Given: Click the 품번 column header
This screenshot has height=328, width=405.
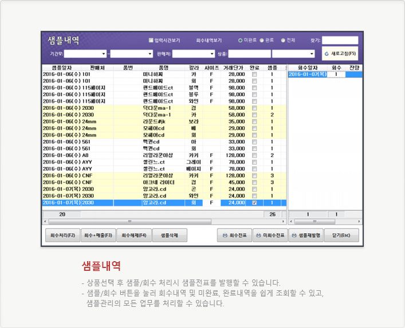Looking at the screenshot, I should point(128,68).
